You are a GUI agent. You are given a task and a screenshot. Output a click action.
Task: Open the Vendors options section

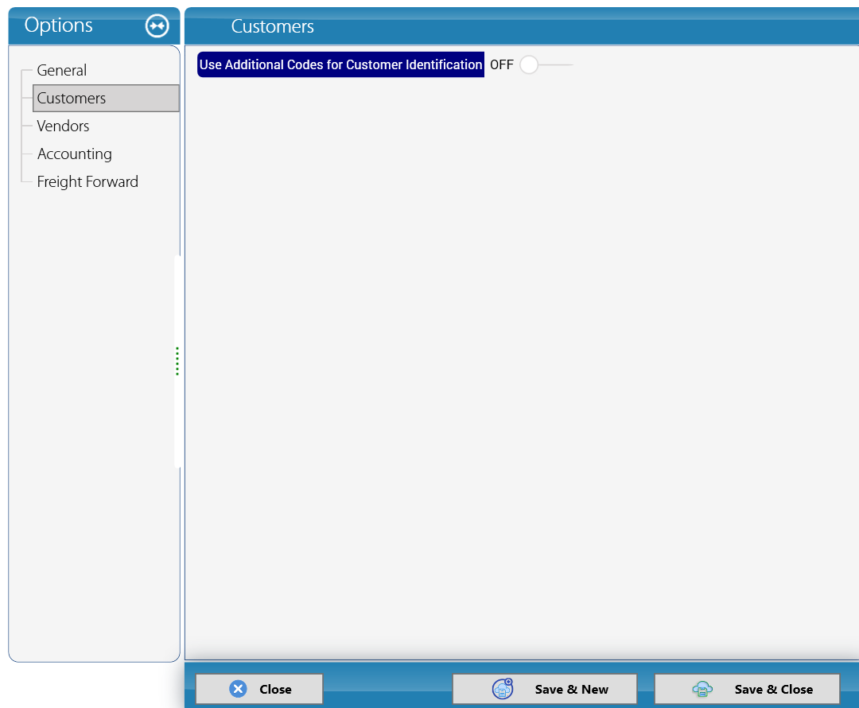[63, 126]
